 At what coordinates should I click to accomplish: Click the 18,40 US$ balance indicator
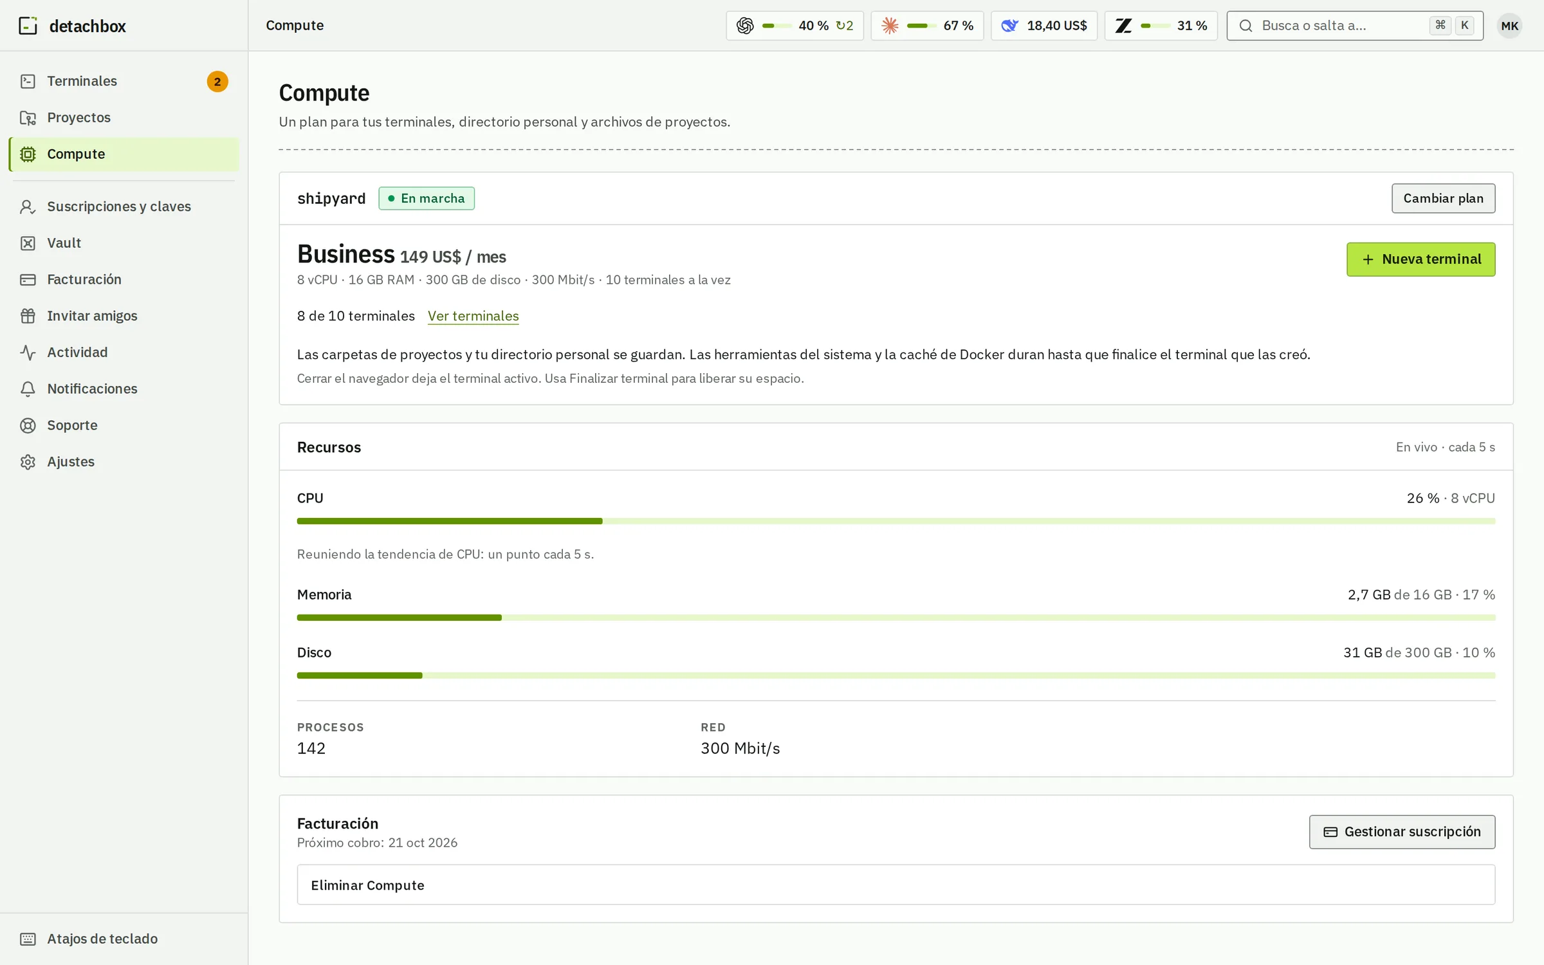click(x=1043, y=26)
